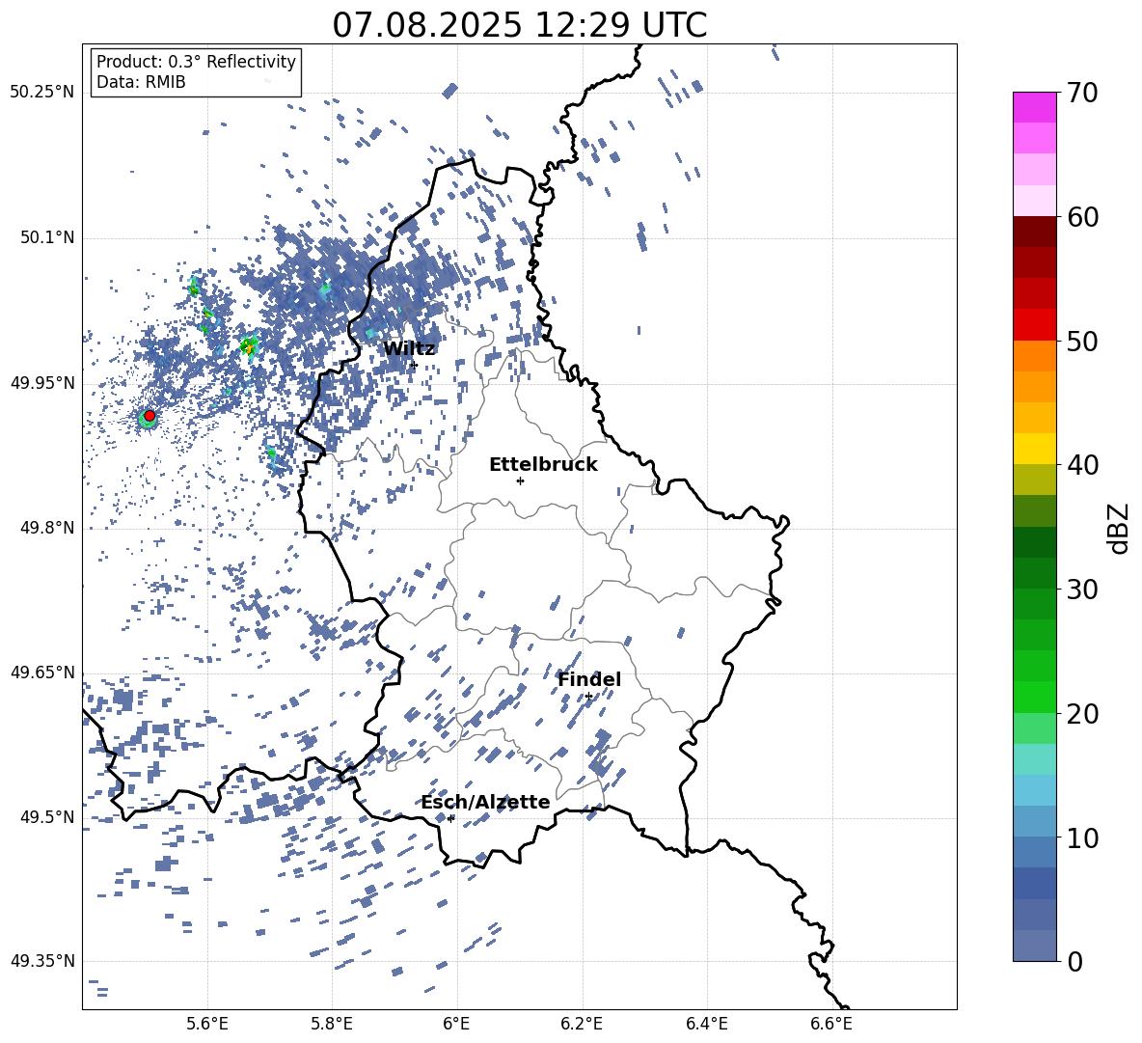1142x1043 pixels.
Task: Click the Ettelbruck location cross marker
Action: point(520,480)
